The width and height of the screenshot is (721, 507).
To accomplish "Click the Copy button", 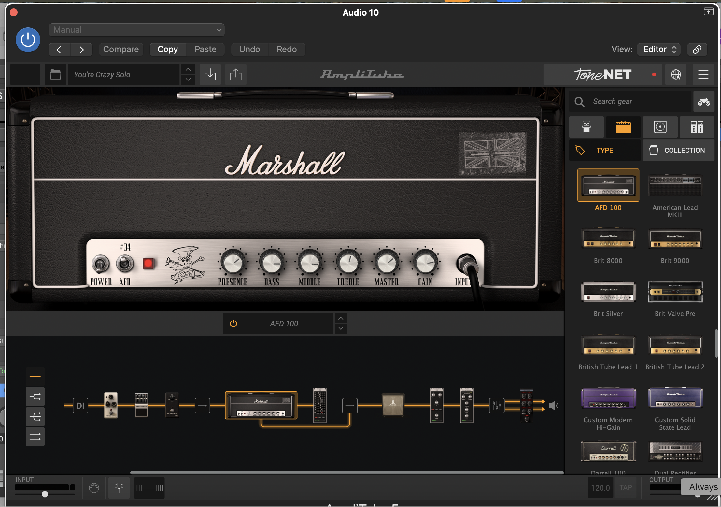I will [x=168, y=50].
